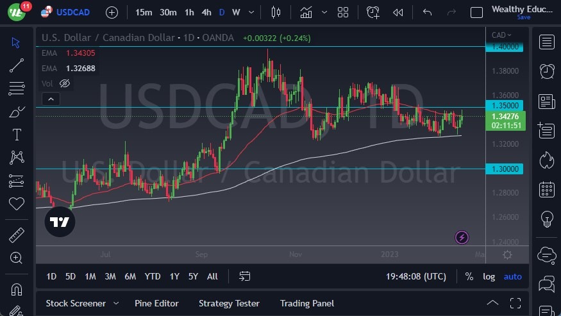Screen dimensions: 561x316
Task: Toggle auto scale on price axis
Action: [512, 276]
